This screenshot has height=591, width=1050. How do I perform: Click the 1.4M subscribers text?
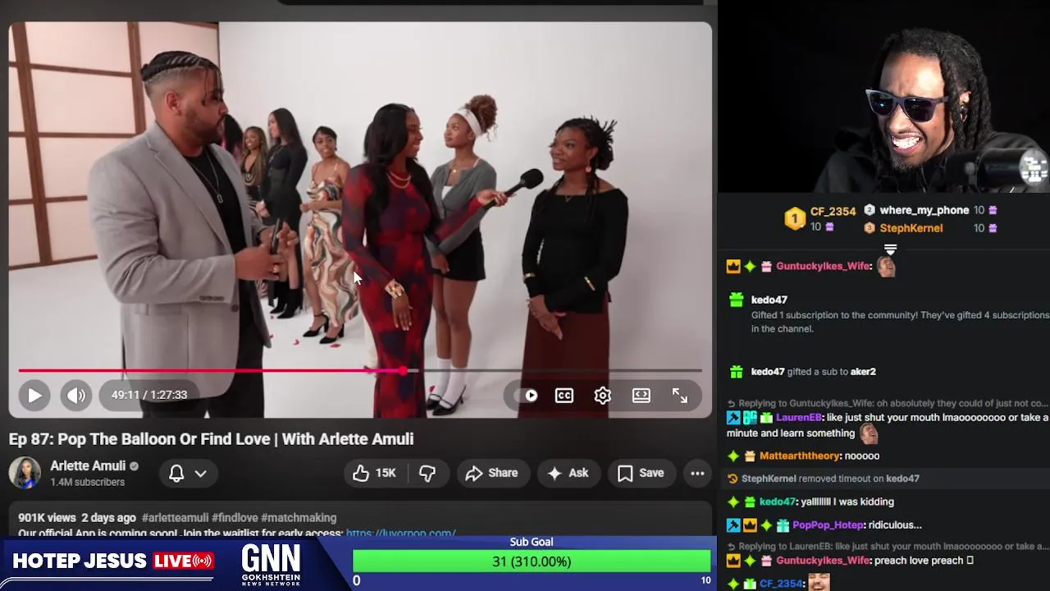(x=87, y=482)
